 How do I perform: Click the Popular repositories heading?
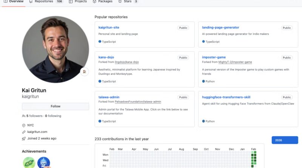111,17
